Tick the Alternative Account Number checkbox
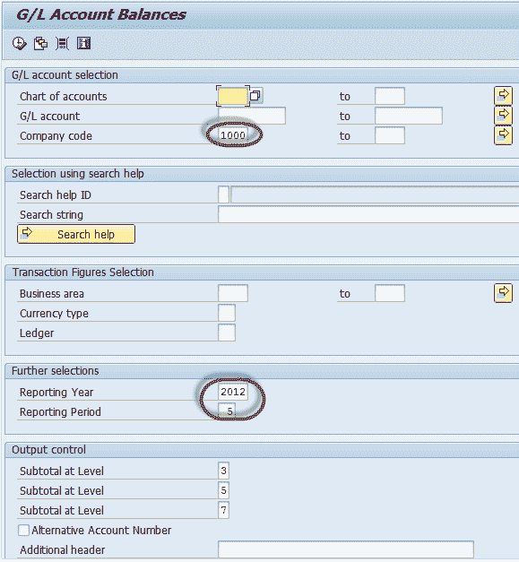Screen dimensions: 519x562 (23, 530)
